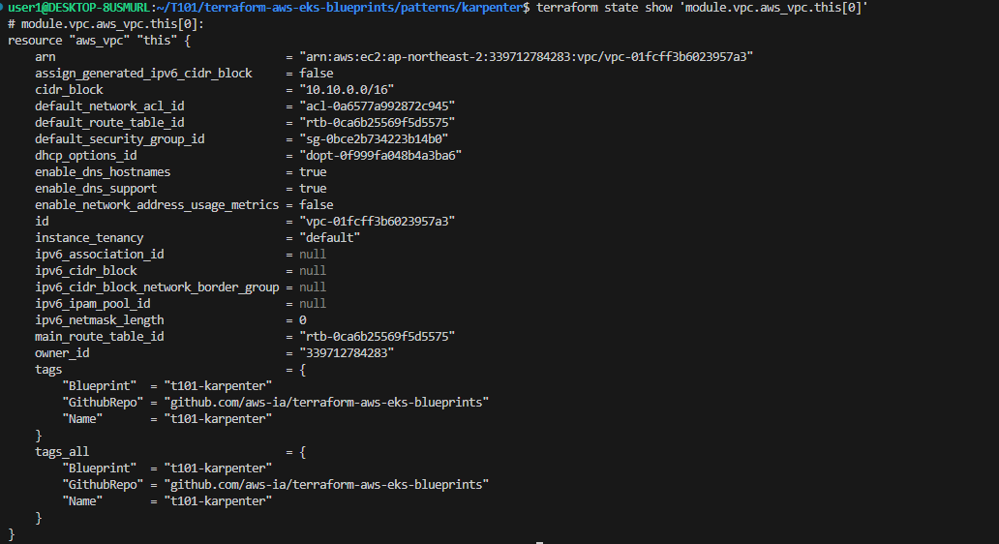Screen dimensions: 999x544
Task: Click the enable_dns_support attribute name
Action: (x=96, y=189)
